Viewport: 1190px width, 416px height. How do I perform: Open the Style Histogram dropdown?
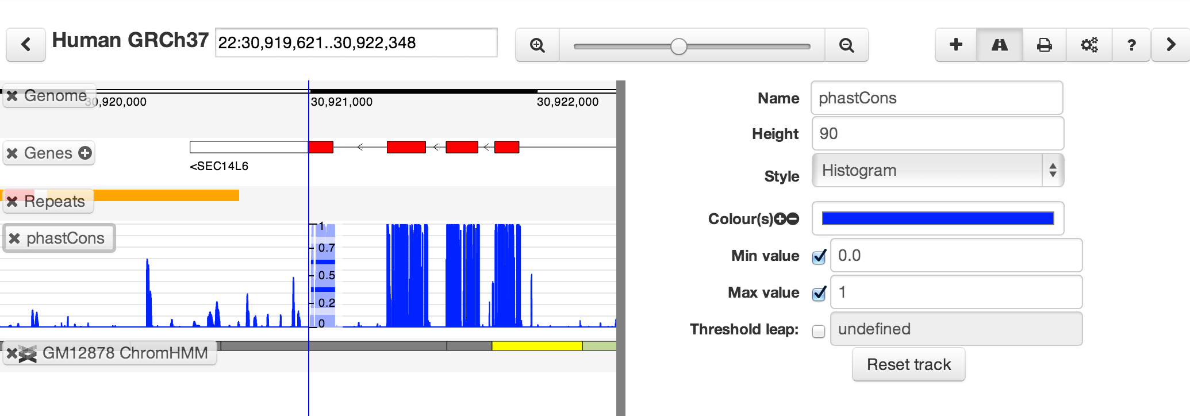coord(938,170)
